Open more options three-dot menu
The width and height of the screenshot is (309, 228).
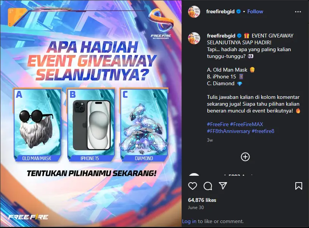coord(298,12)
